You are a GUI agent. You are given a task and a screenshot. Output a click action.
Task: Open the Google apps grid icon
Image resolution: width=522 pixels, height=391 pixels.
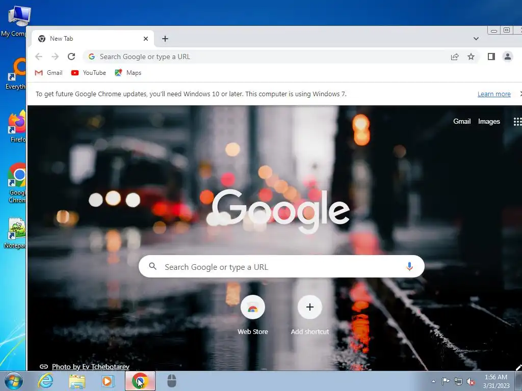point(518,121)
